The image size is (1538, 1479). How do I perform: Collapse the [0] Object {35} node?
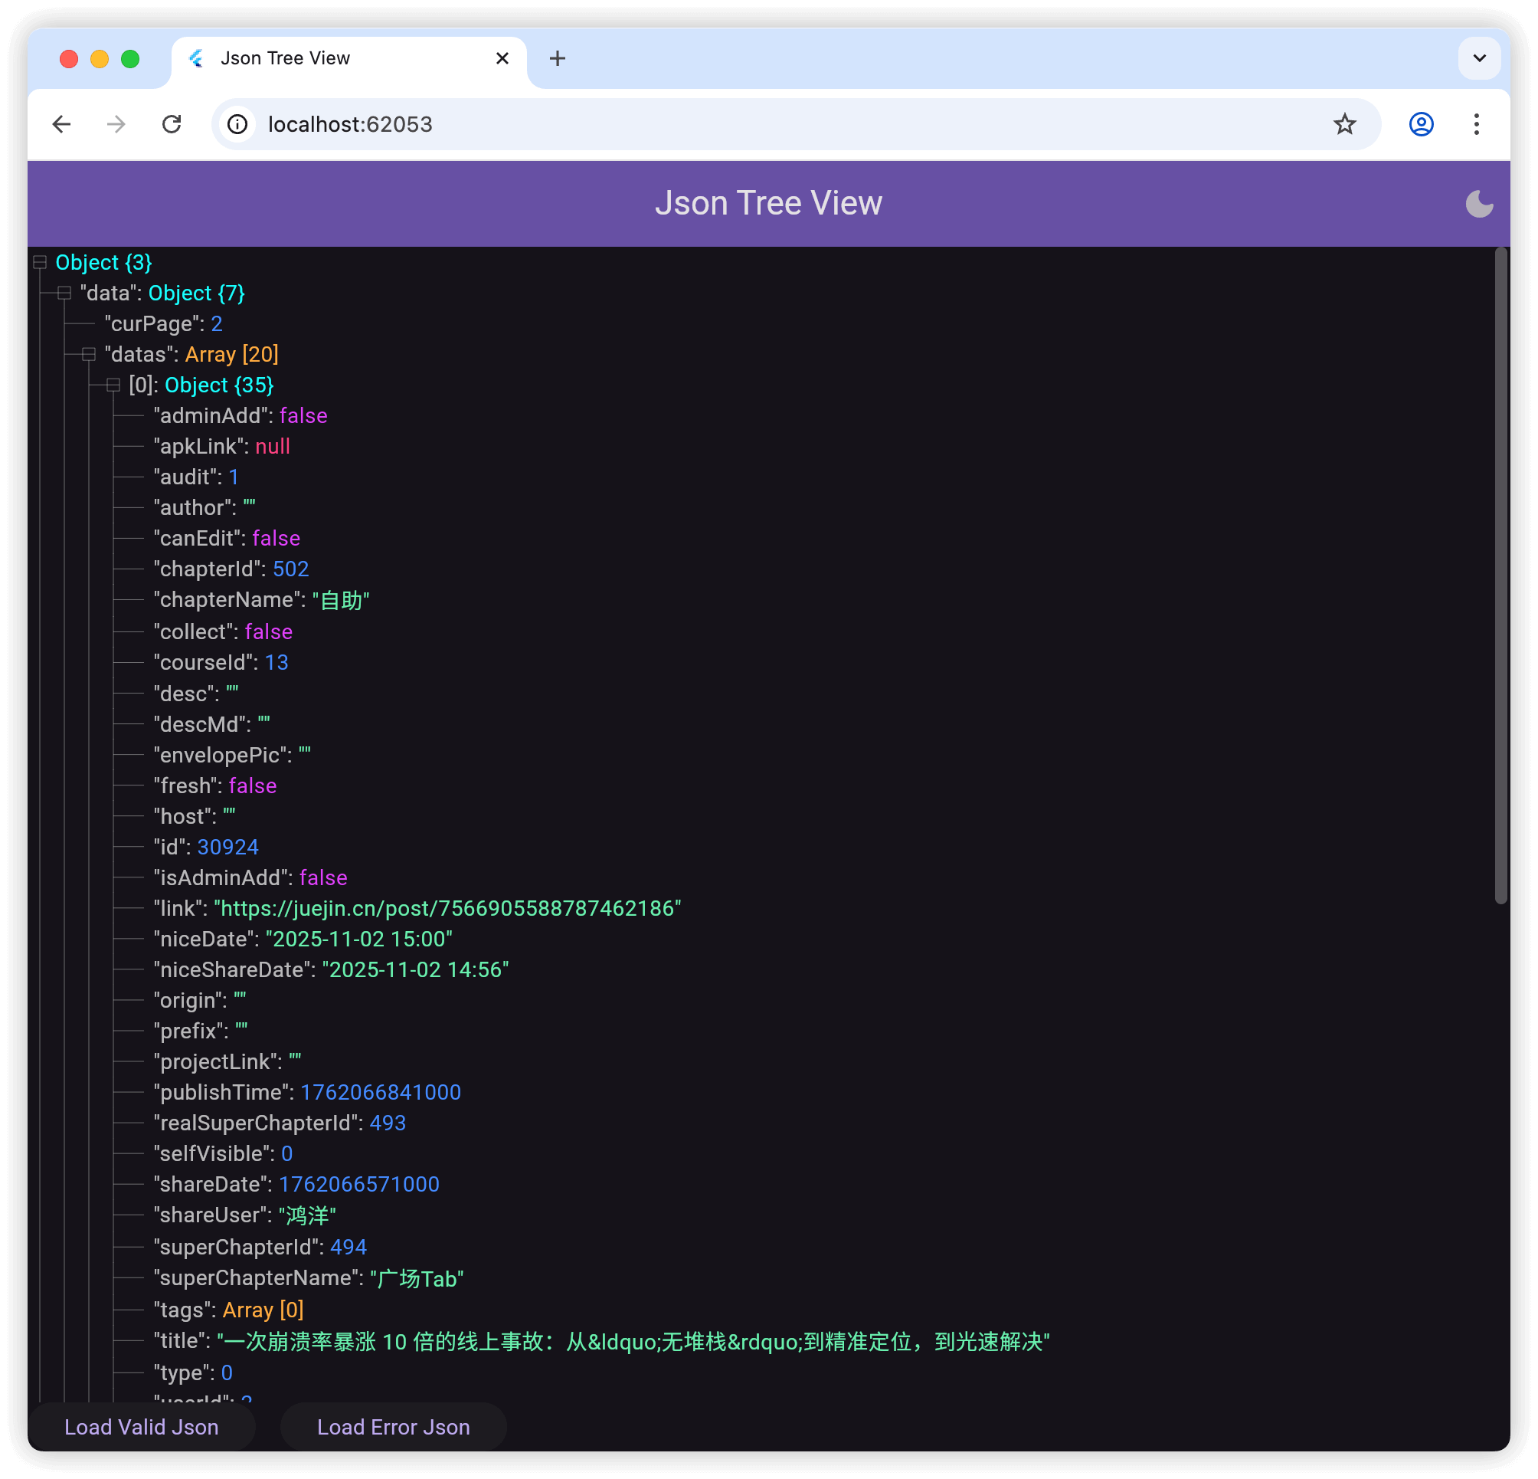(x=113, y=385)
